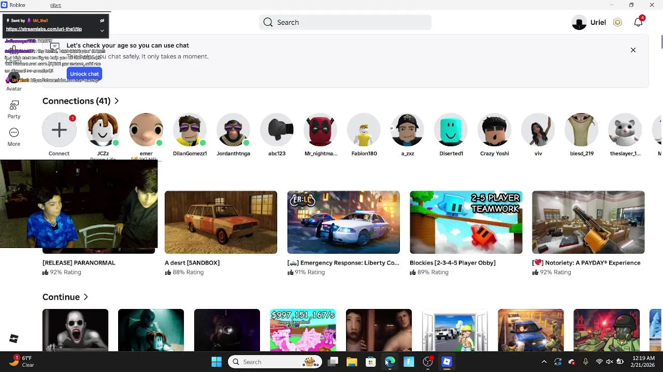Expand the Connections (41) arrow
Screen dimensions: 663x372
[x=117, y=101]
